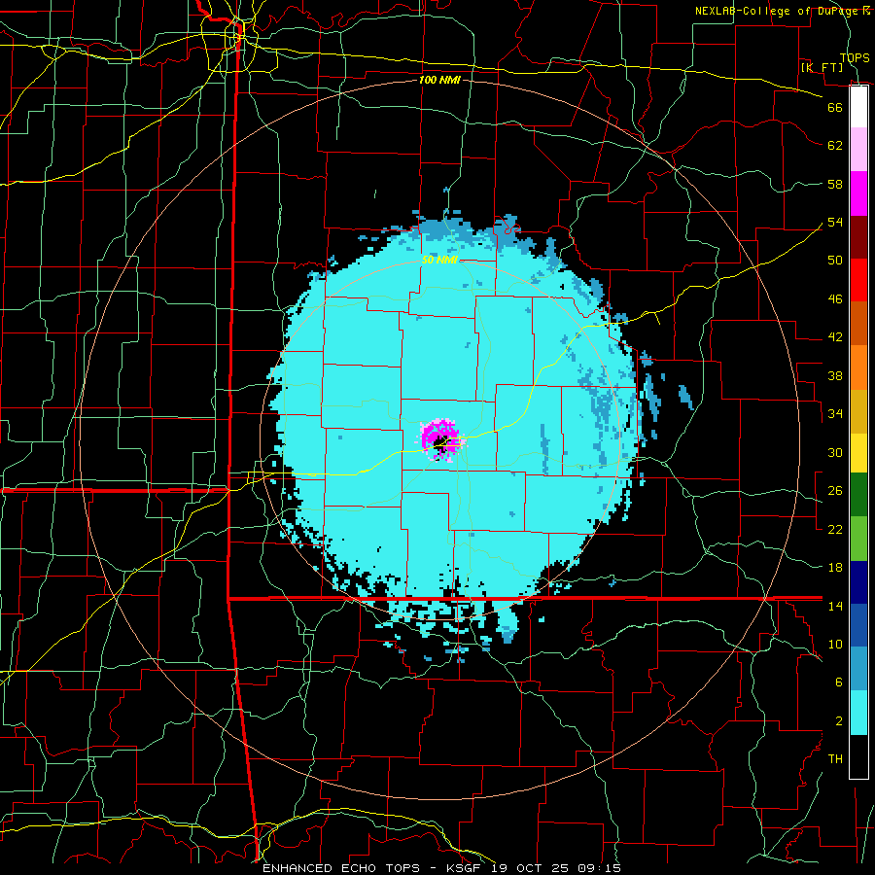Click the "66" legend value
The image size is (875, 875).
[835, 107]
